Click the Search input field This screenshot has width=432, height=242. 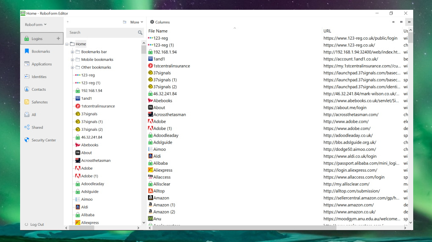pos(102,32)
